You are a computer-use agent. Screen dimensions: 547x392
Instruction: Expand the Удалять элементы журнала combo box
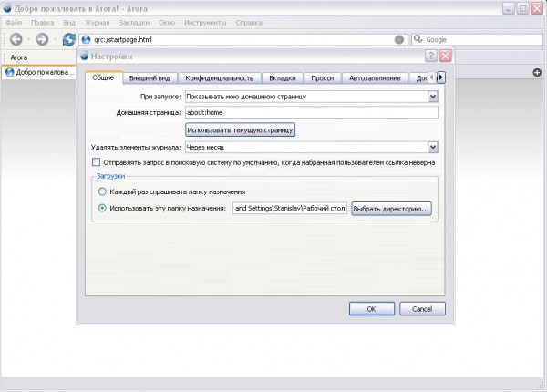[433, 147]
